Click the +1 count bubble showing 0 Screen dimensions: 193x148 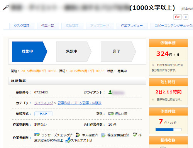[186, 17]
